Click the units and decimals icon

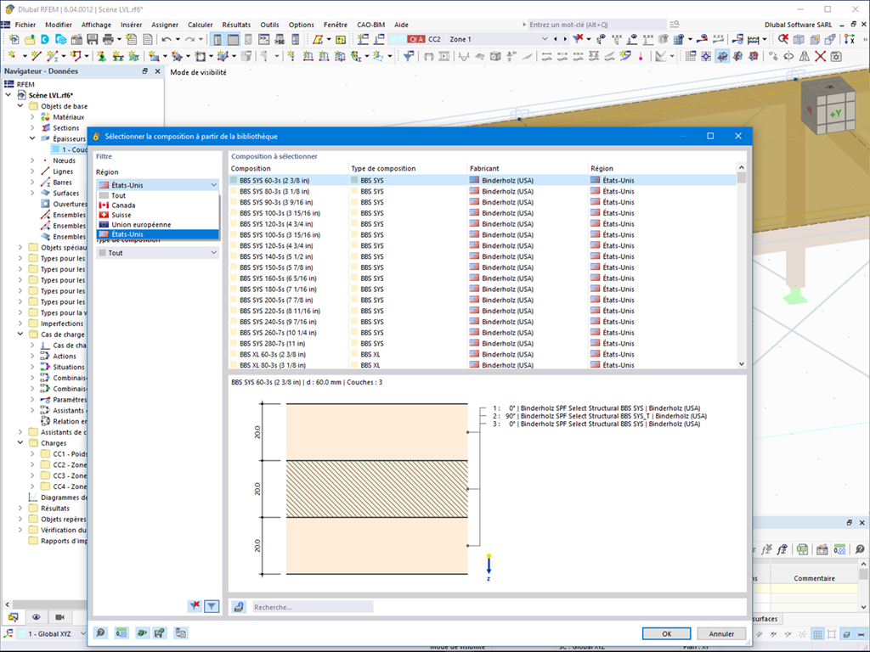pyautogui.click(x=121, y=633)
